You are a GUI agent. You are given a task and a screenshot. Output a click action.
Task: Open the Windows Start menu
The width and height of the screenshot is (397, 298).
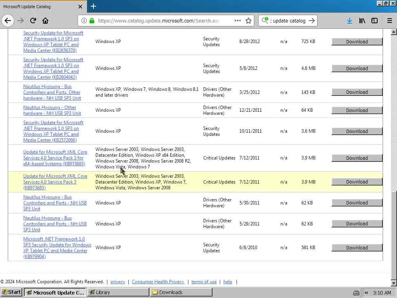point(11,292)
